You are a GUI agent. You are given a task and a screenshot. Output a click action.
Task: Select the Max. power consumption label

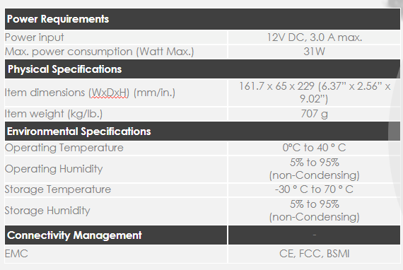click(99, 52)
